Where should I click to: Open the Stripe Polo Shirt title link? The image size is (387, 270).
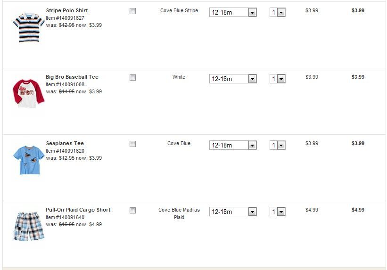[67, 10]
